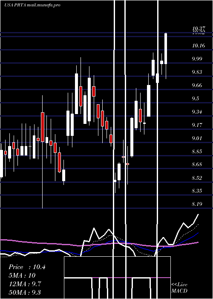This screenshot has height=299, width=213.
Task: Click the '5MA : 10' readout
Action: [x=22, y=276]
